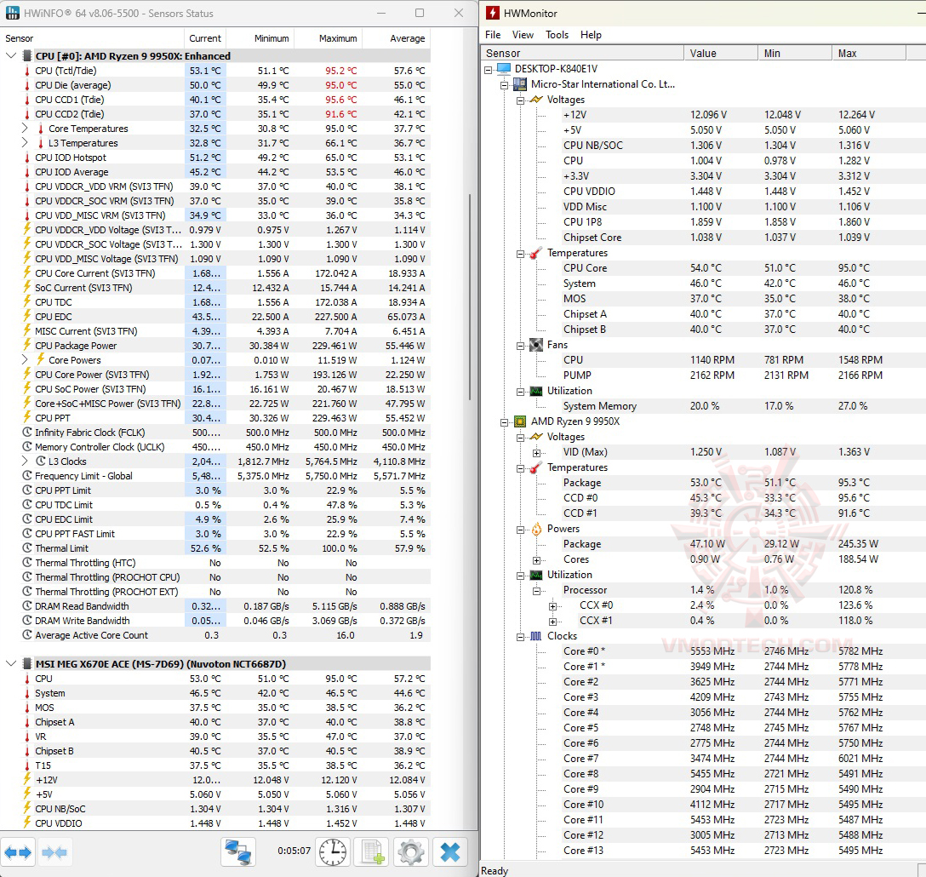
Task: Expand CCX #1 in HWMonitor
Action: click(552, 621)
